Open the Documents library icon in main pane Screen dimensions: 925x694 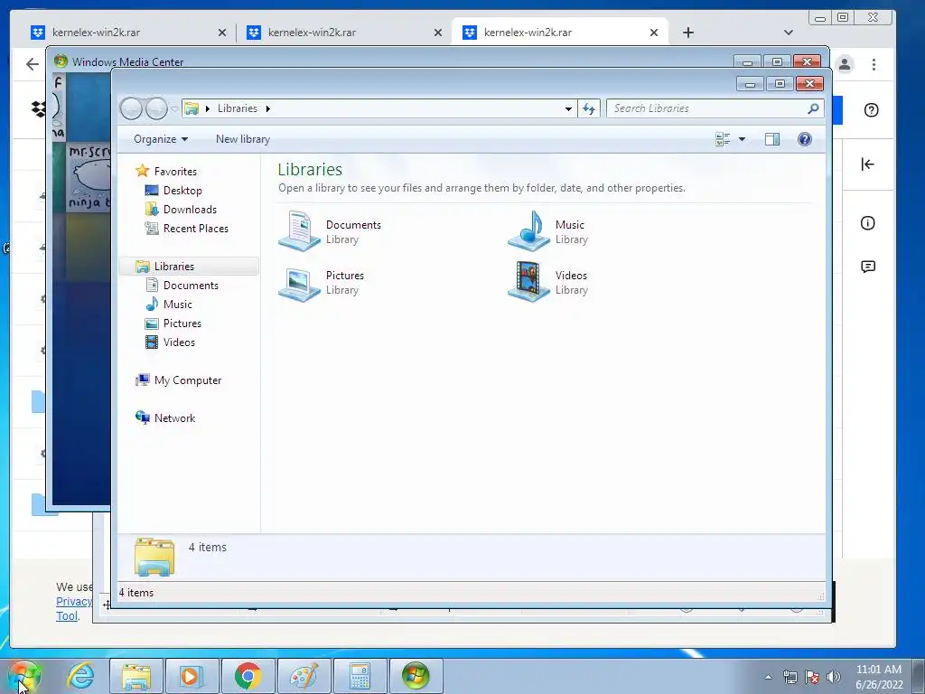pyautogui.click(x=300, y=231)
